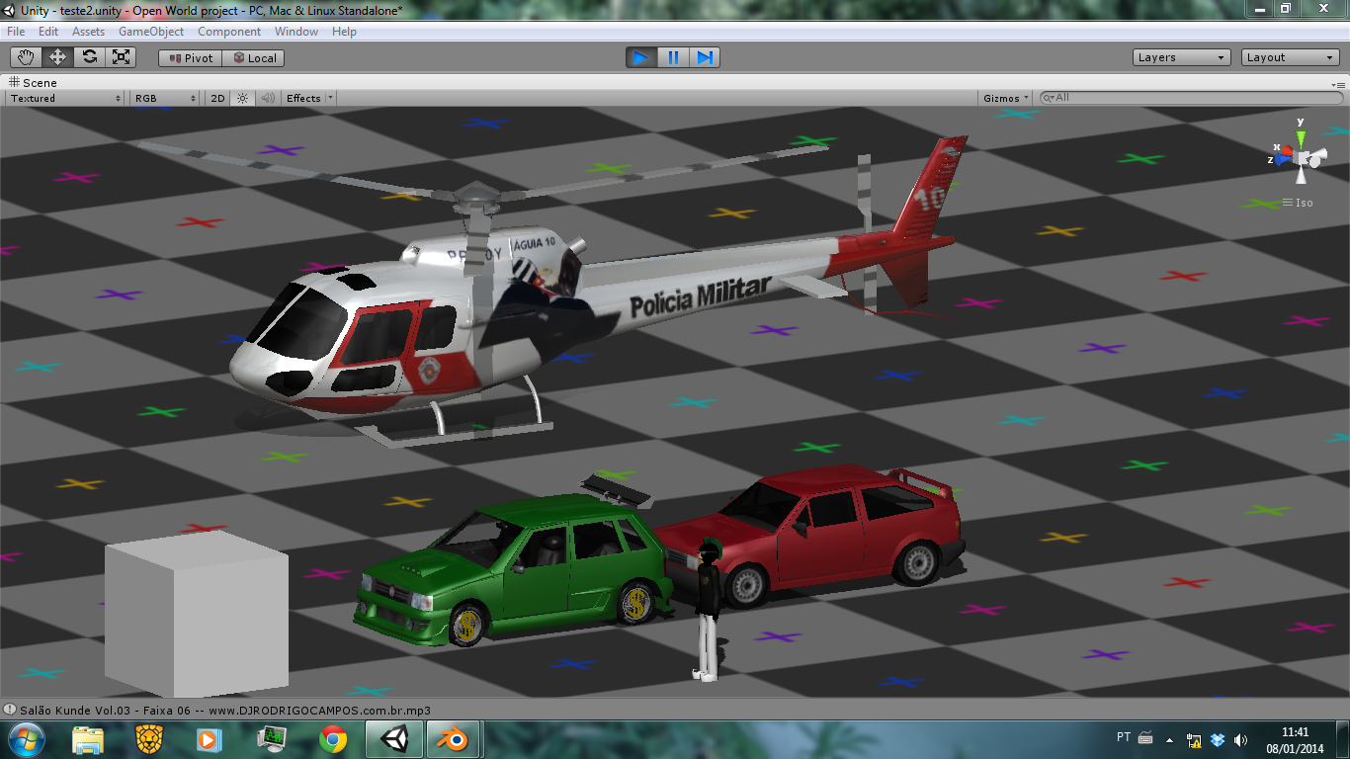Open the media player taskbar icon
Viewport: 1350px width, 759px height.
click(210, 739)
